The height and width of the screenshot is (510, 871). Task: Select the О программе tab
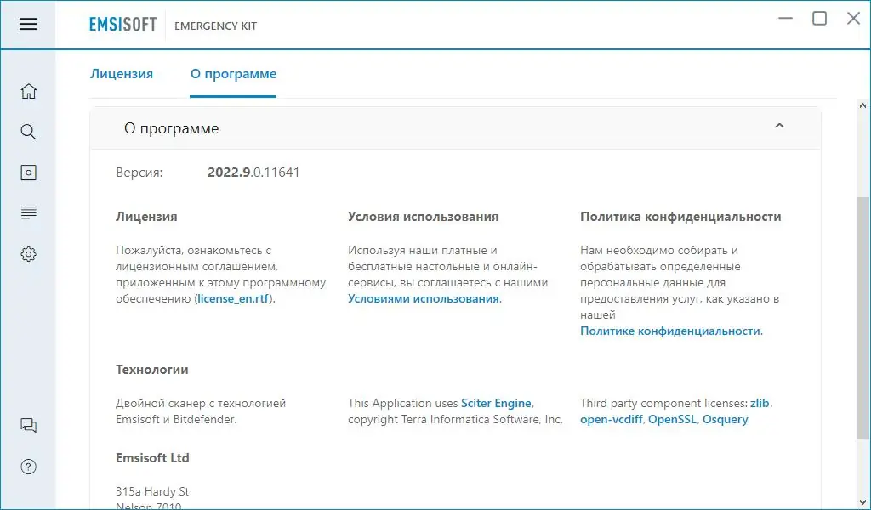(233, 74)
